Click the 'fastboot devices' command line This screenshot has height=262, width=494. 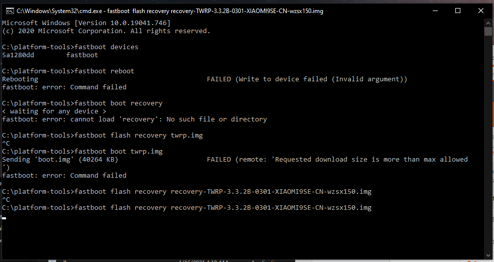pos(70,47)
